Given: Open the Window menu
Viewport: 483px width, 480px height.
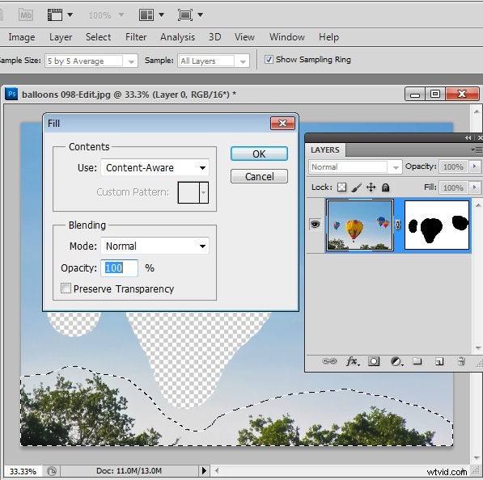Looking at the screenshot, I should (286, 37).
